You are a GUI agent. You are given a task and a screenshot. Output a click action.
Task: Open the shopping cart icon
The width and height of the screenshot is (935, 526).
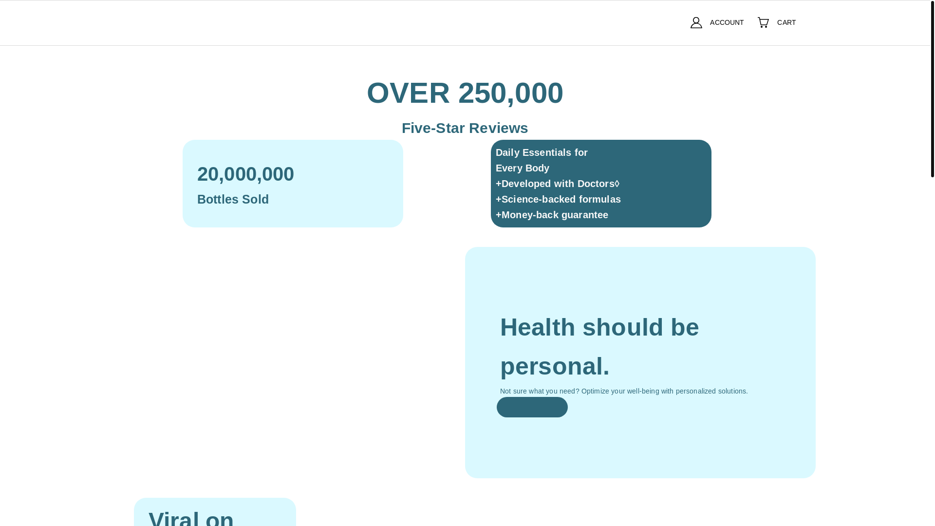pos(763,22)
